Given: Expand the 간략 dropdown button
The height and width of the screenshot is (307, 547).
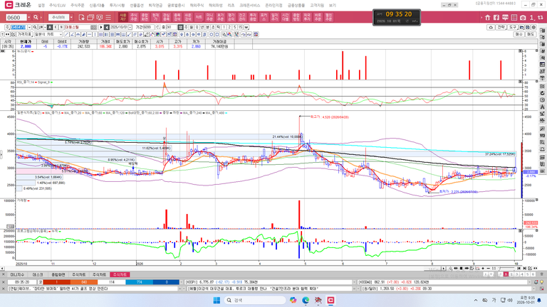Looking at the screenshot, I should click(501, 27).
